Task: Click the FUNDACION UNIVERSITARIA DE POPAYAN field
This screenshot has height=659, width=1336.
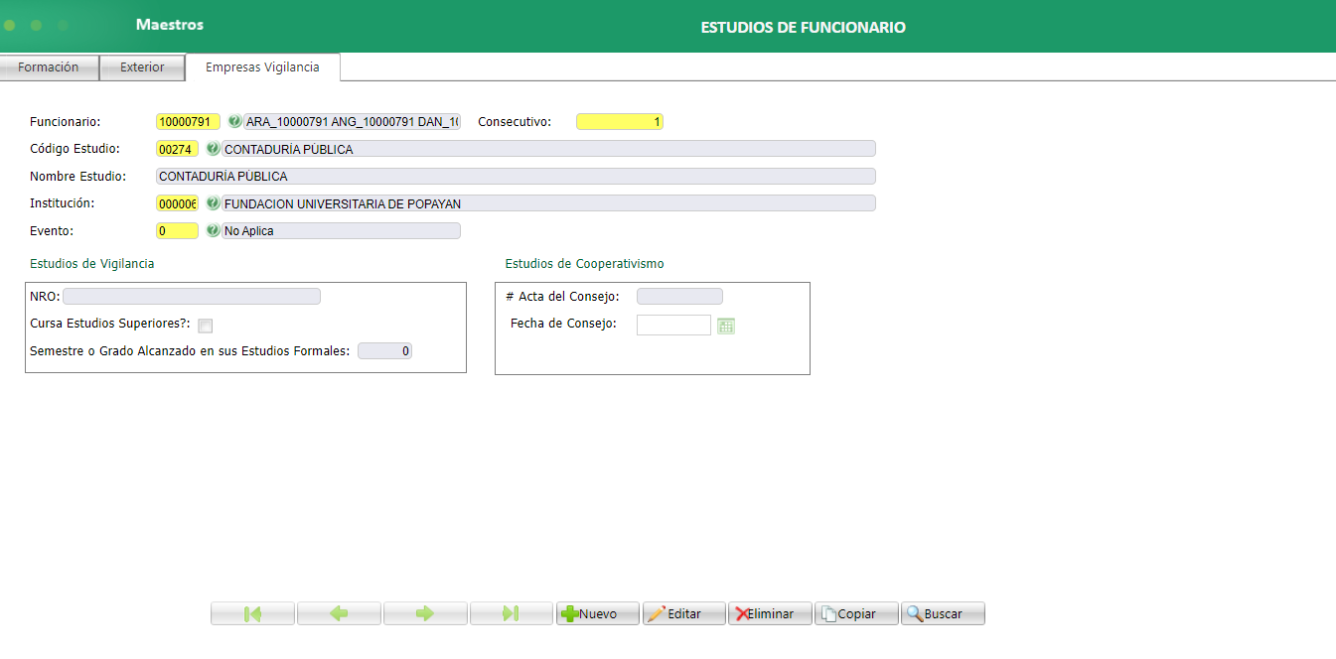Action: tap(549, 203)
